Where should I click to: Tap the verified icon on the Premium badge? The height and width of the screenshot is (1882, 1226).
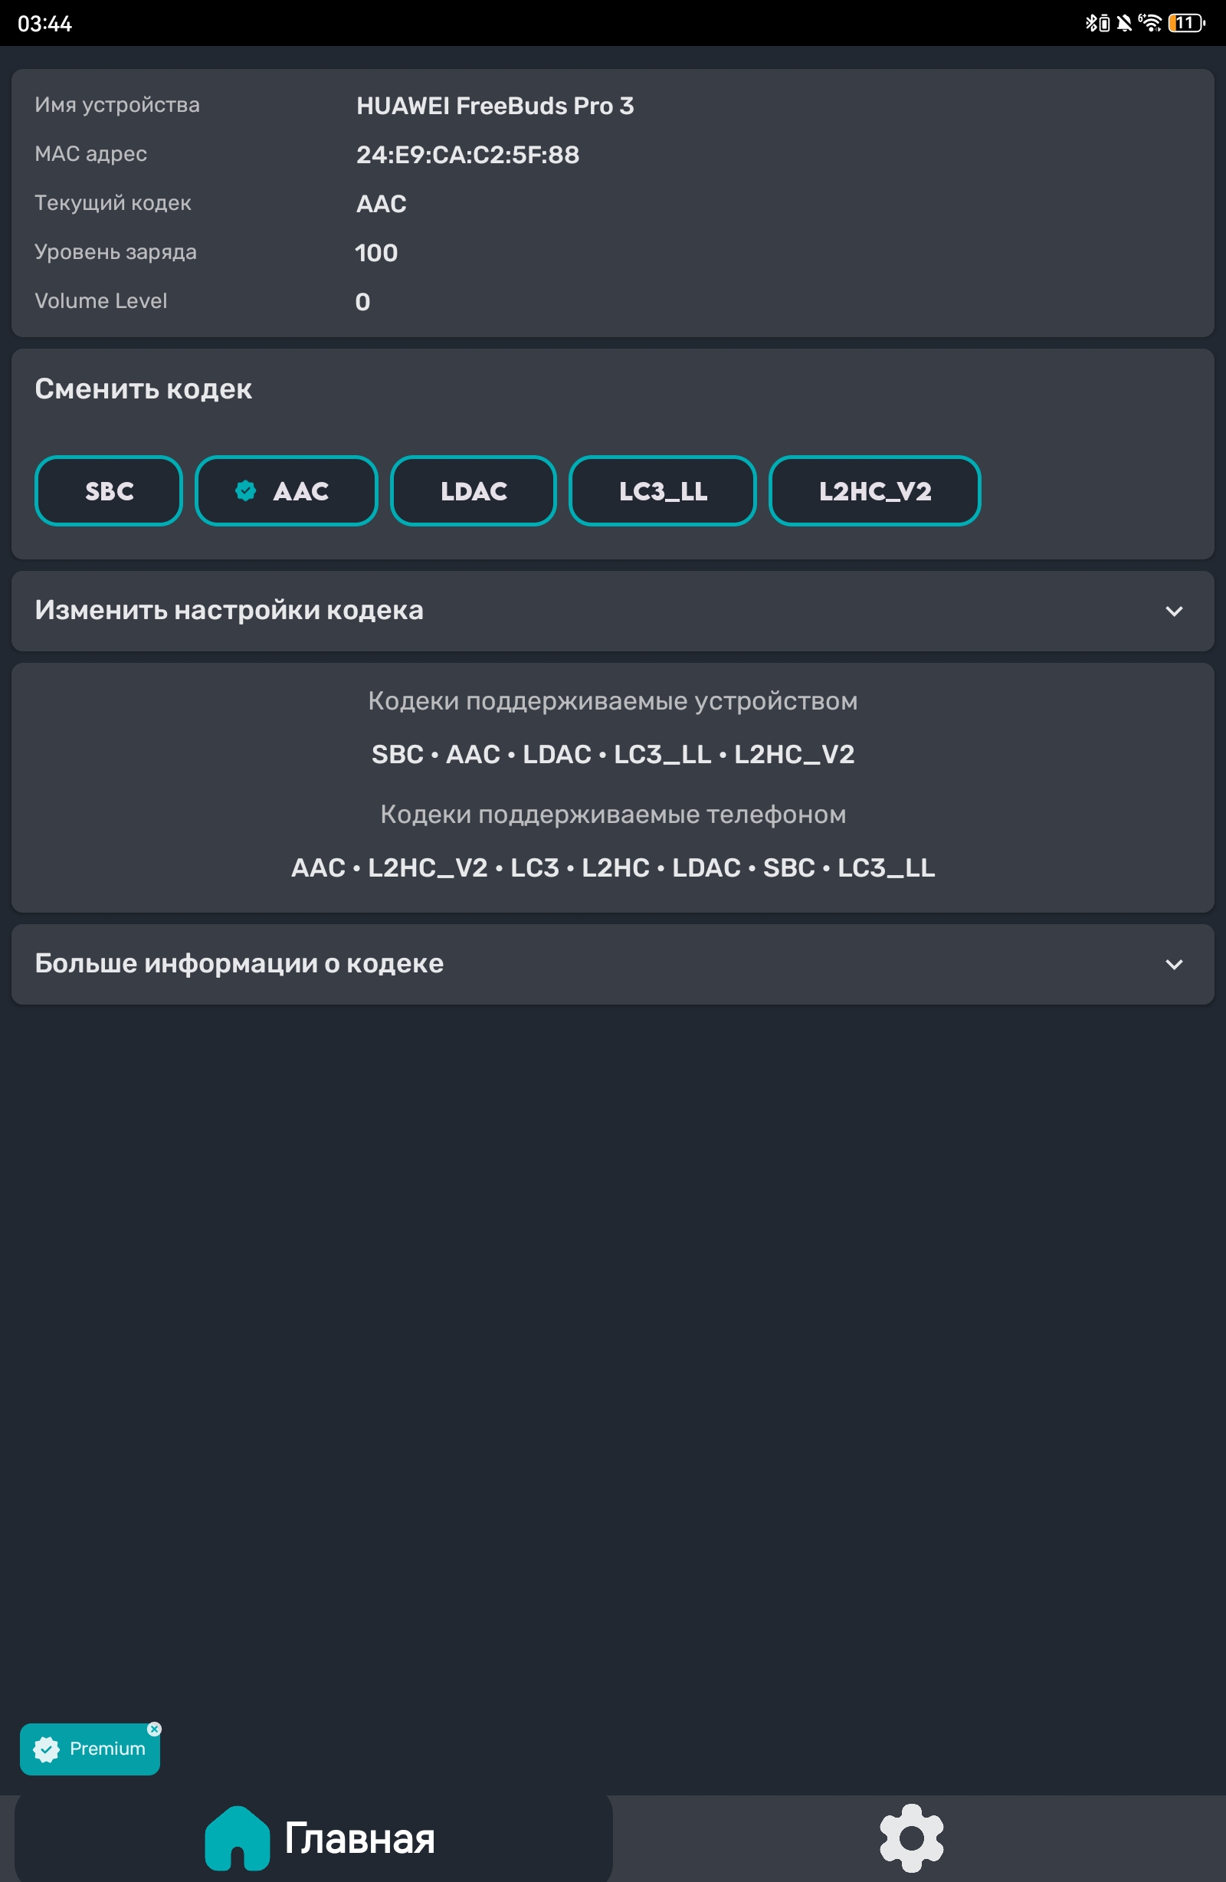click(x=47, y=1750)
